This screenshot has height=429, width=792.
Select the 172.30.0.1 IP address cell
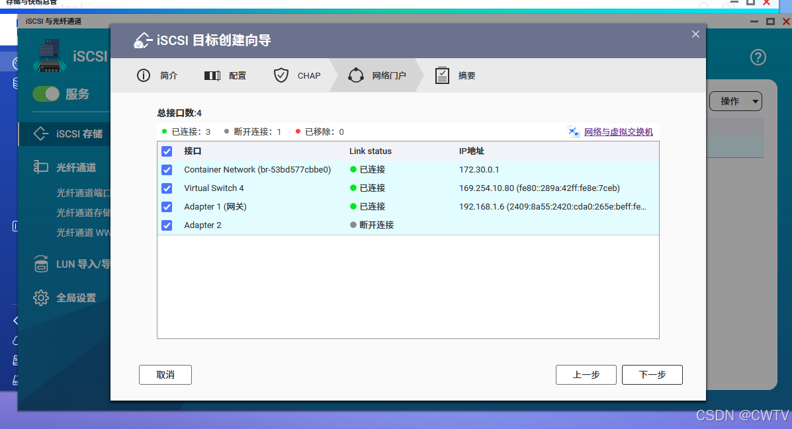pos(479,170)
